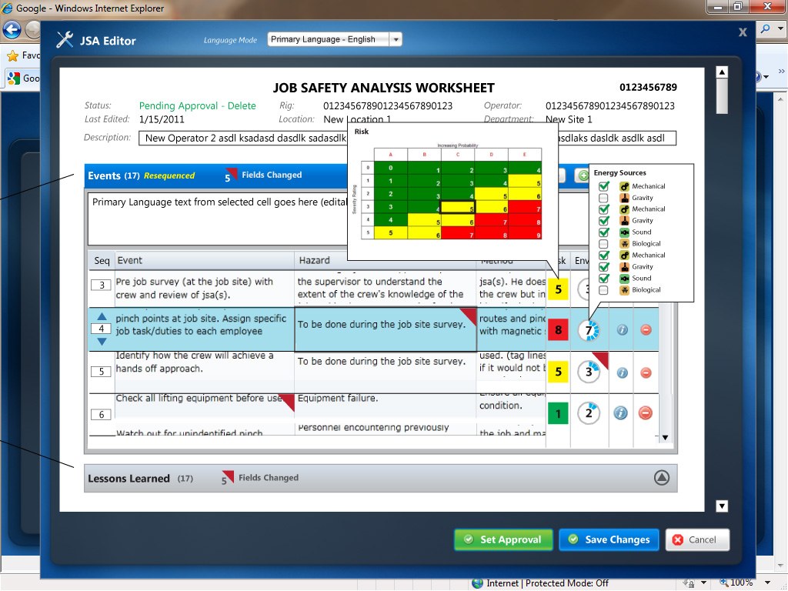Click green plus add event icon
The height and width of the screenshot is (591, 788).
click(x=583, y=175)
